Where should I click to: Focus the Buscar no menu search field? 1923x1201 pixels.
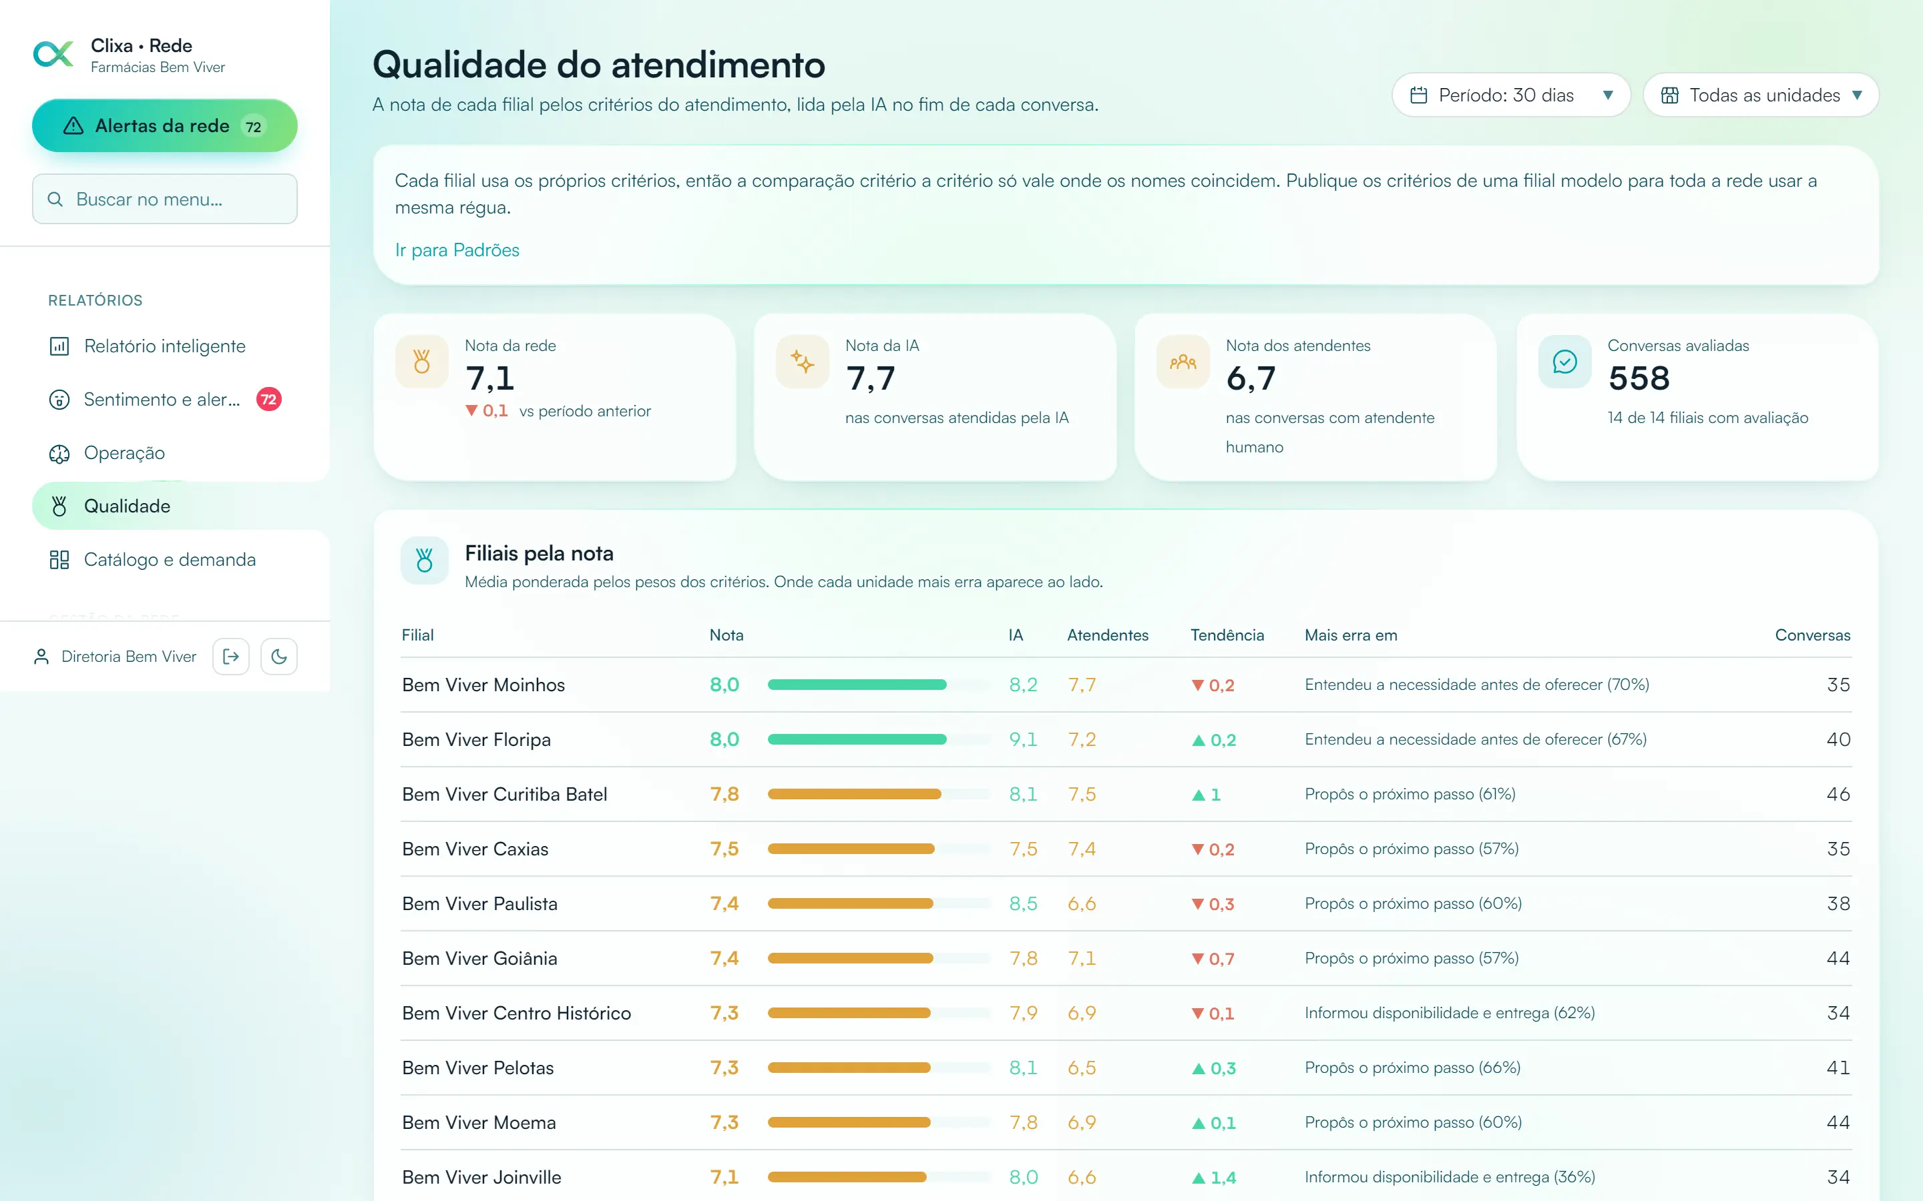click(164, 199)
